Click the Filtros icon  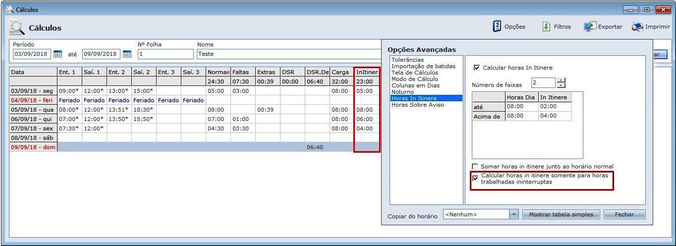pyautogui.click(x=547, y=27)
